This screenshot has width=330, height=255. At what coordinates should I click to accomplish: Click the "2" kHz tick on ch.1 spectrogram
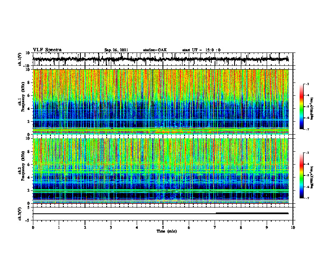coord(29,121)
